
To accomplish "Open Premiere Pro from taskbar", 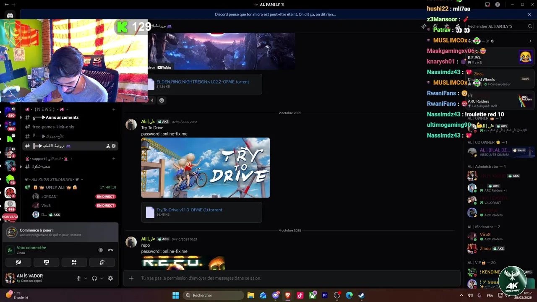I will tap(325, 295).
